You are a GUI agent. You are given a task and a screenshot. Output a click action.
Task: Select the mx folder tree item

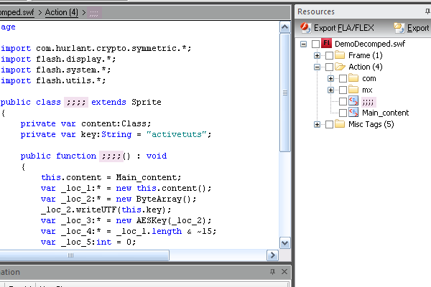(367, 90)
